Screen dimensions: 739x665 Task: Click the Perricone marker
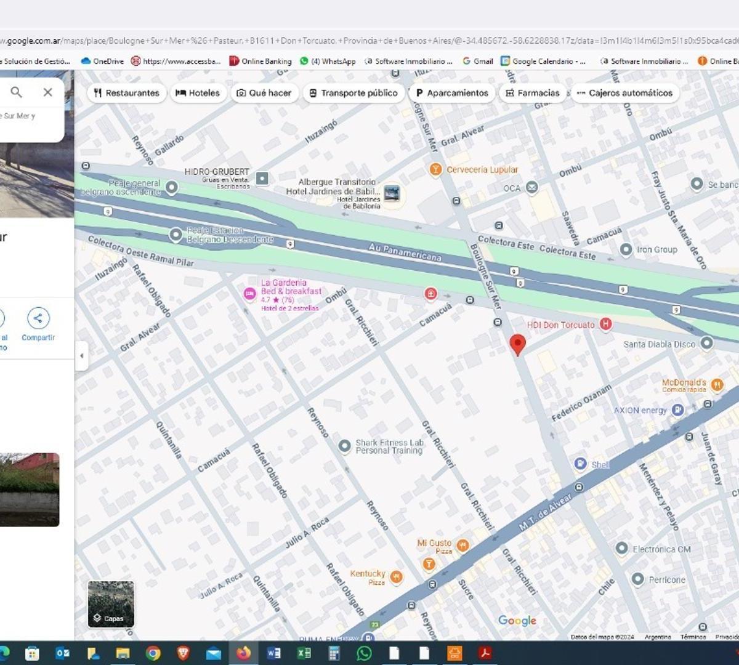click(x=638, y=579)
